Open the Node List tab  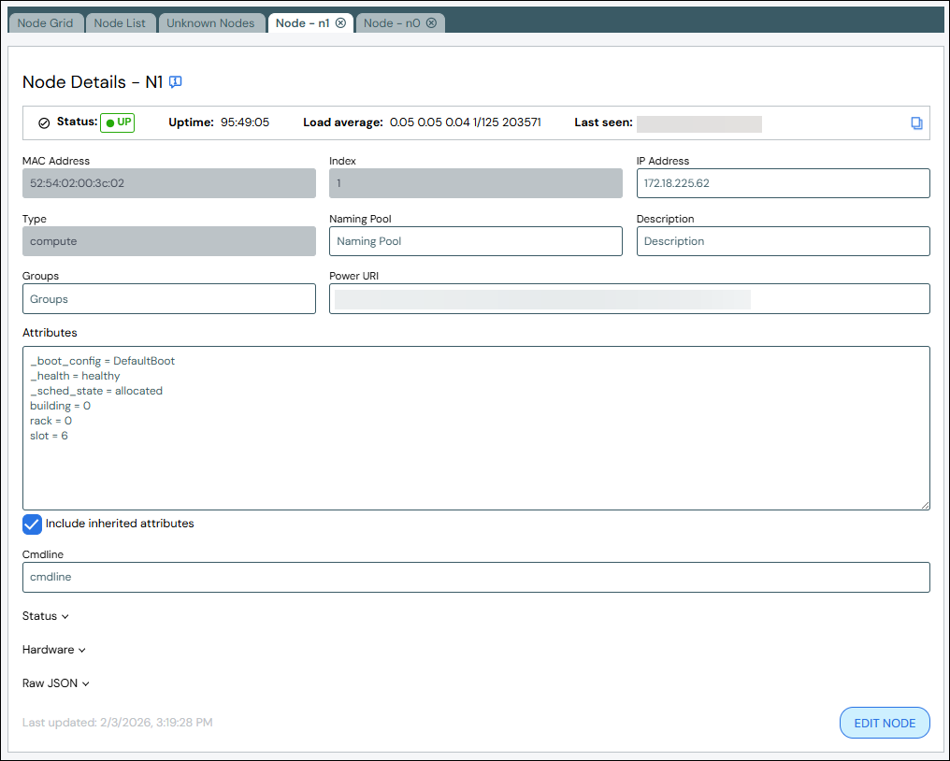pyautogui.click(x=120, y=23)
